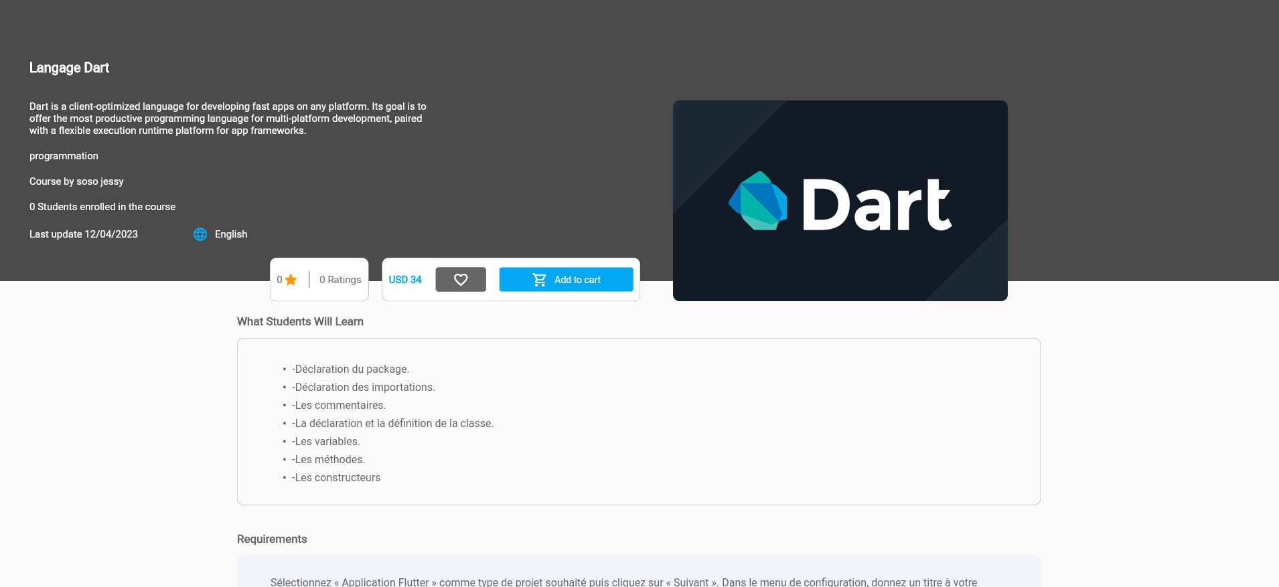
Task: Click the orange rating star icon
Action: [291, 280]
